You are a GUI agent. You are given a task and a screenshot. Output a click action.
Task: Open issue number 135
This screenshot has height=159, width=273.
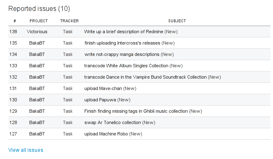[13, 43]
